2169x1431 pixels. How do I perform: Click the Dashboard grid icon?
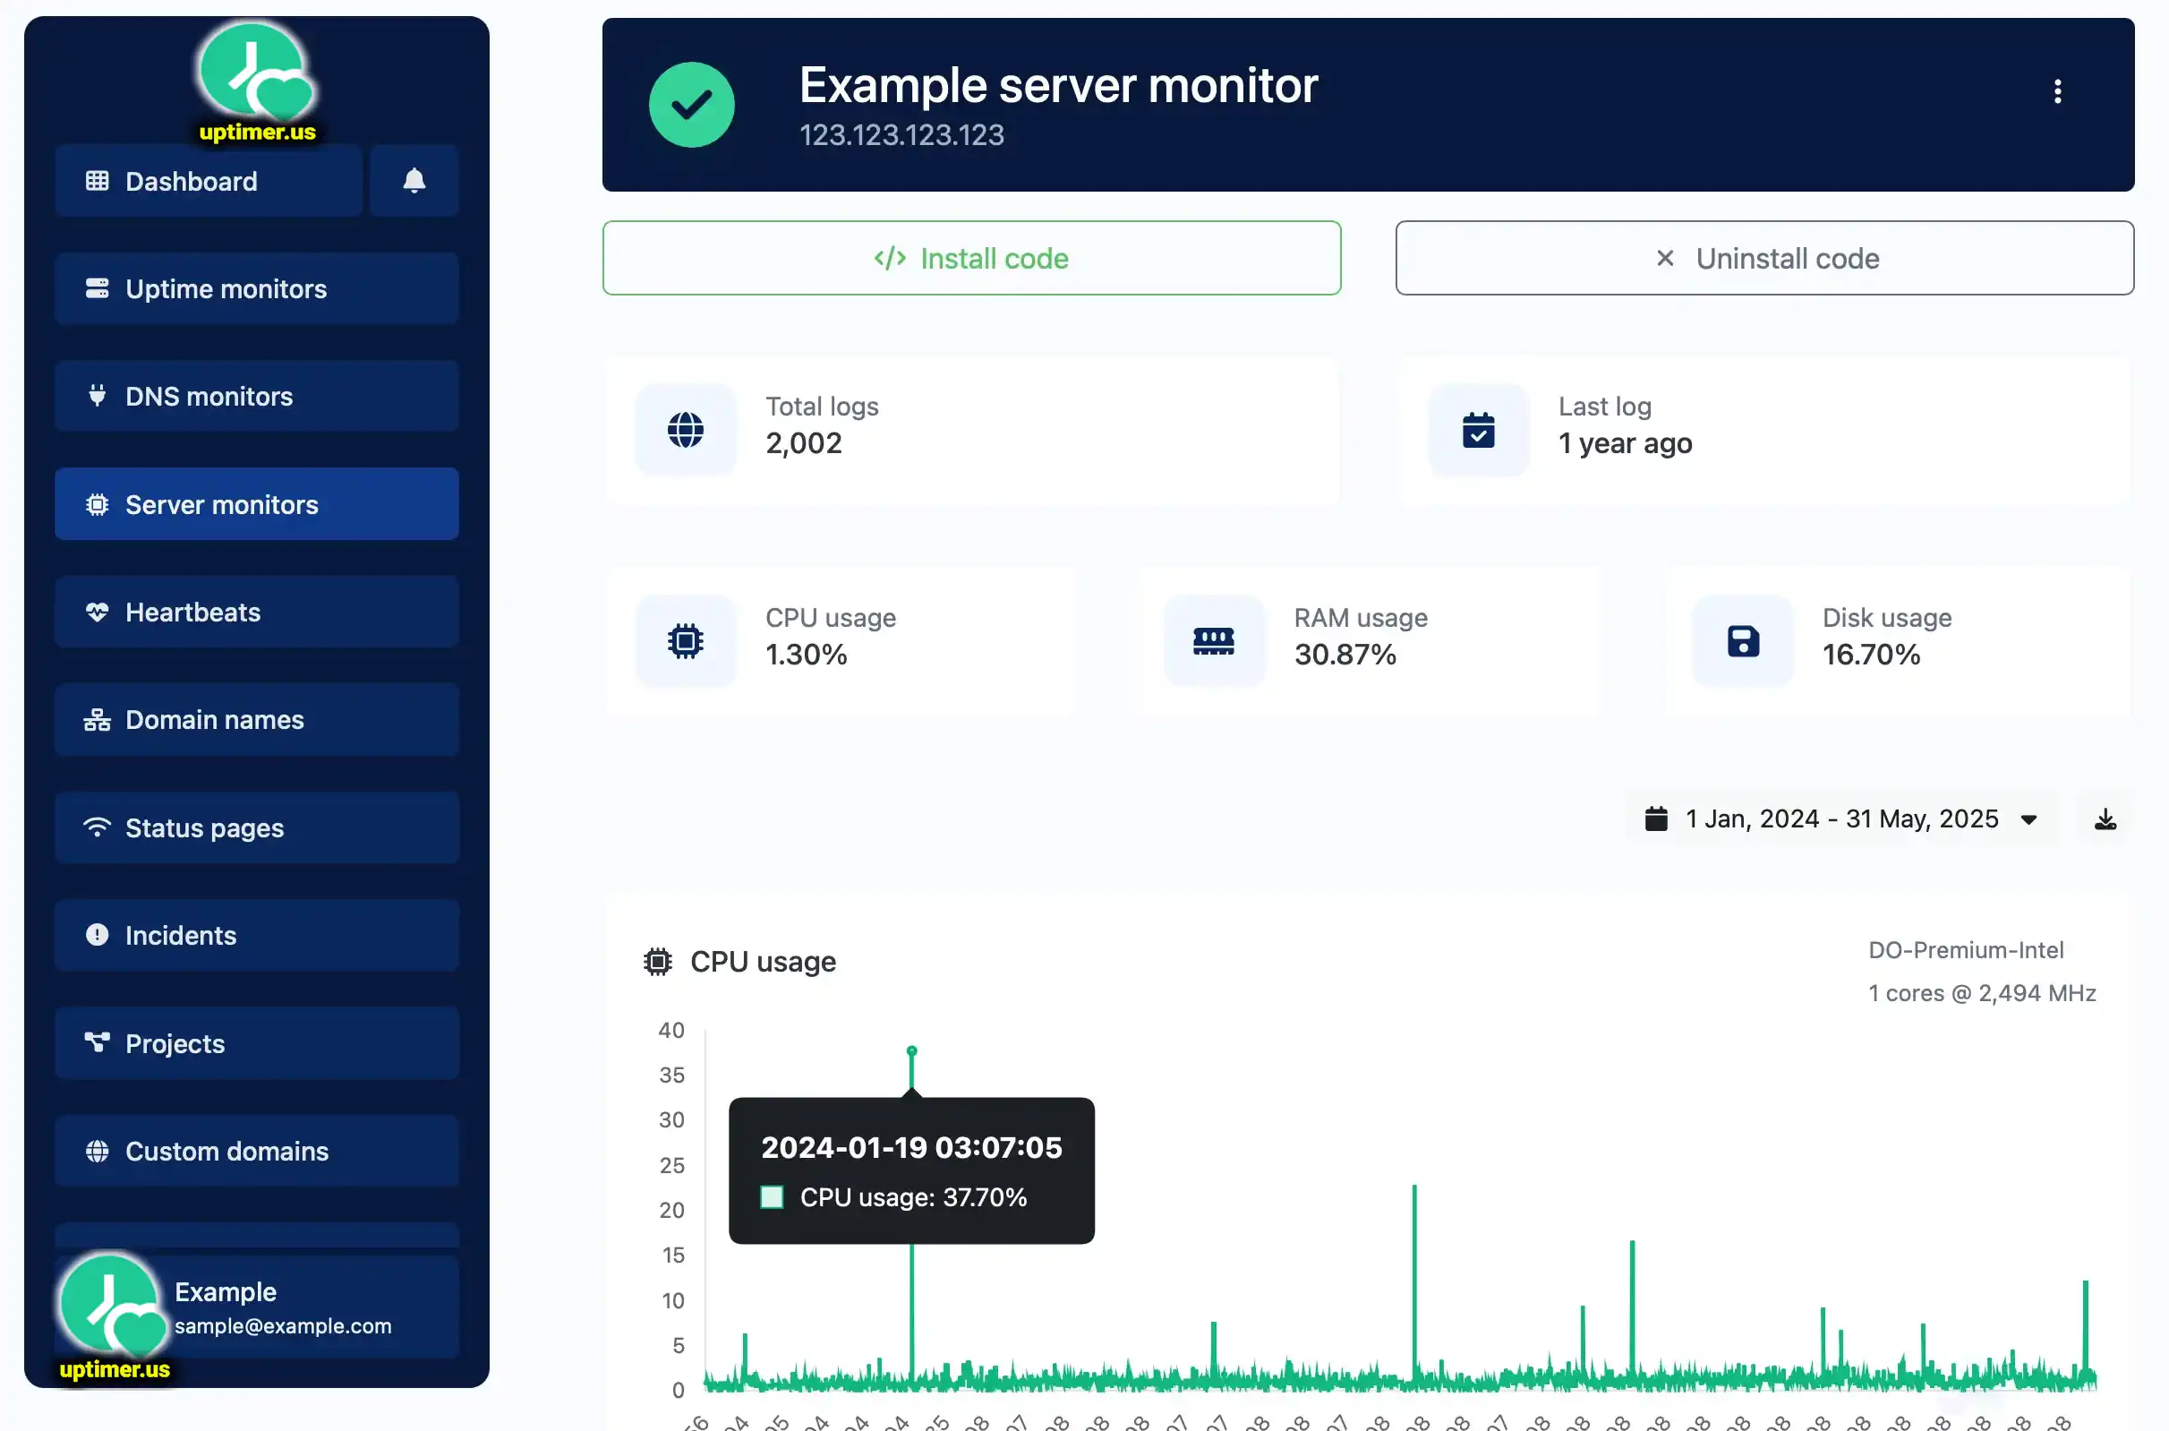(x=97, y=181)
